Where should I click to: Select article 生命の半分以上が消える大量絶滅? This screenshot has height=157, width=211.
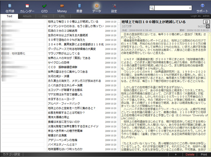pyautogui.click(x=82, y=35)
